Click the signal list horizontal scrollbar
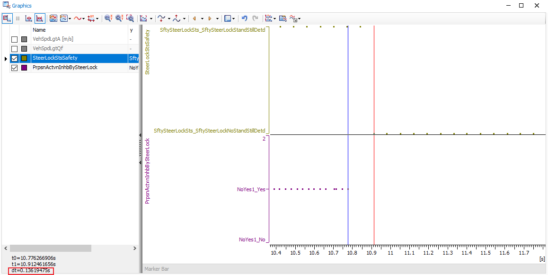This screenshot has width=548, height=275. [x=51, y=248]
